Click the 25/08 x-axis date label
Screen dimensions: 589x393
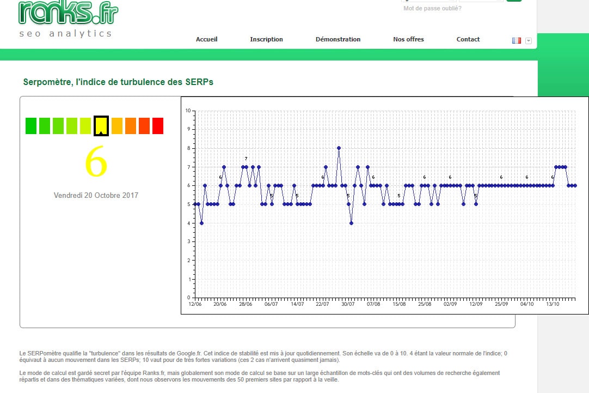pyautogui.click(x=425, y=304)
